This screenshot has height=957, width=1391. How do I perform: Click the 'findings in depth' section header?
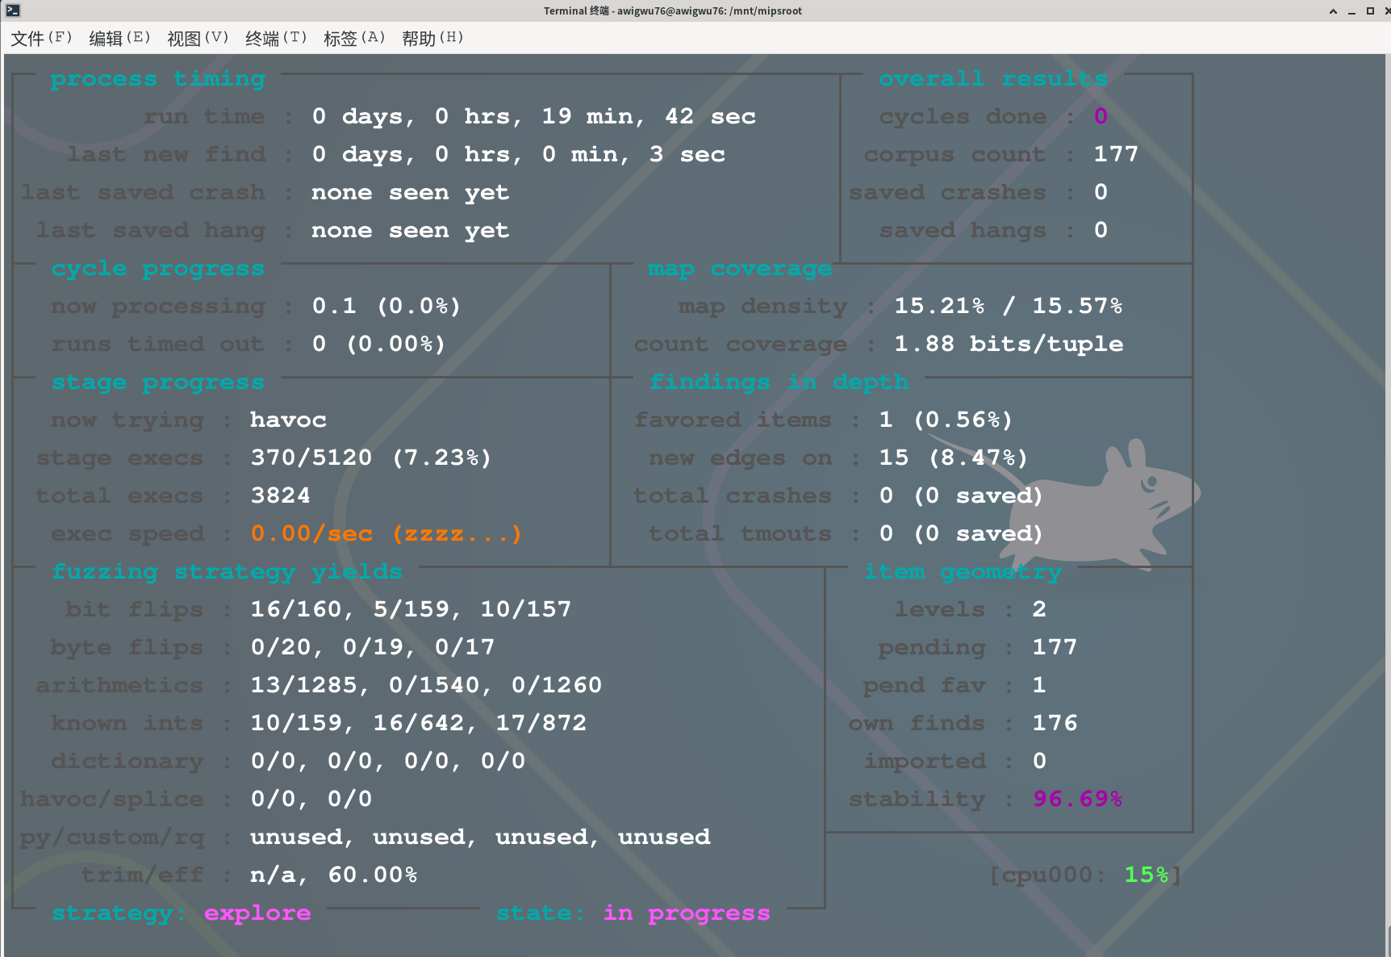[x=779, y=382]
